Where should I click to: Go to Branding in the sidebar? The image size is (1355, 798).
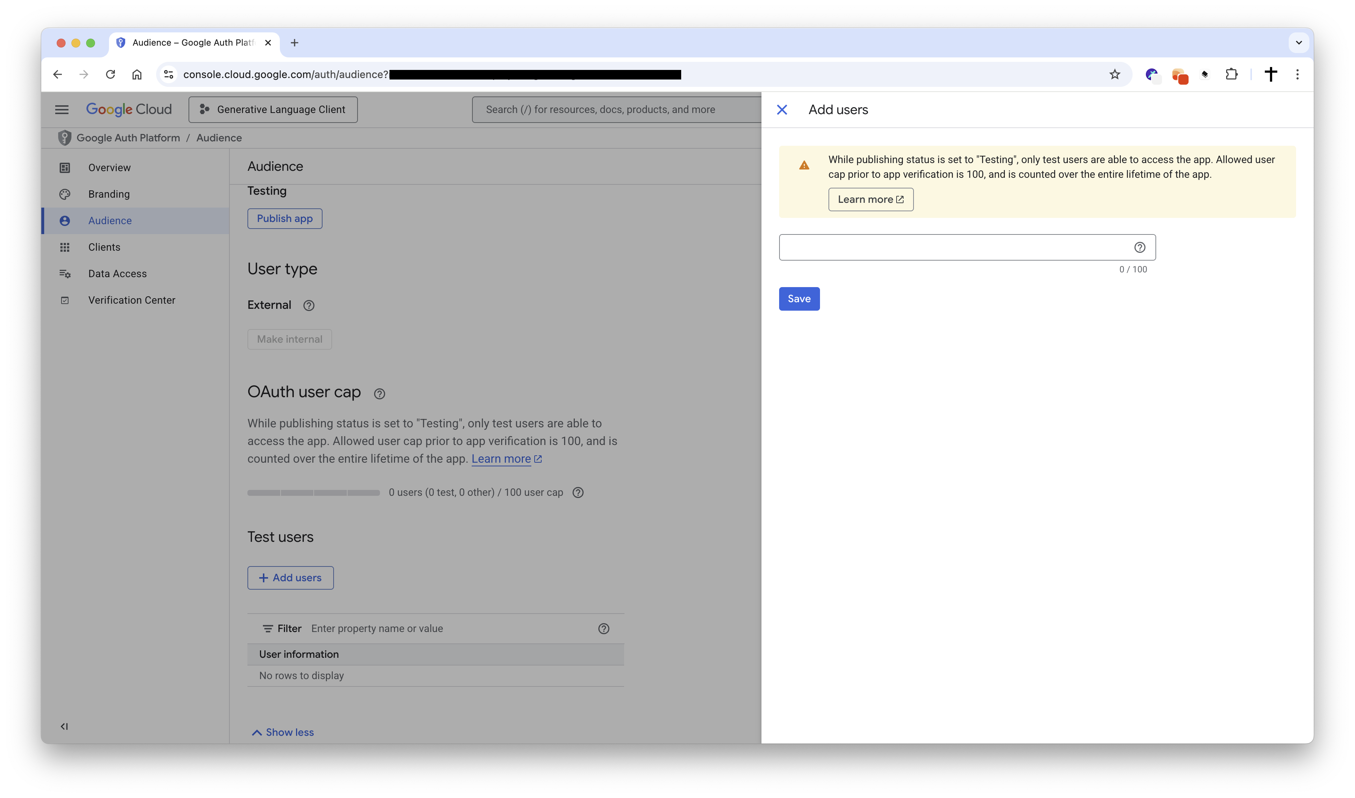click(109, 194)
